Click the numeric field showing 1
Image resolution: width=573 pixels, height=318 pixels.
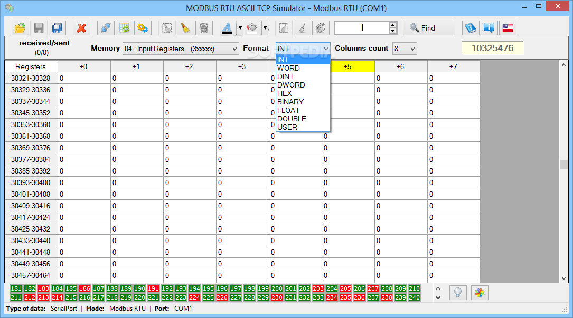[362, 28]
